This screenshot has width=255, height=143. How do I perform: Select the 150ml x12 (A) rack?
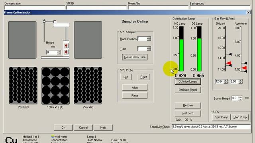click(x=56, y=86)
